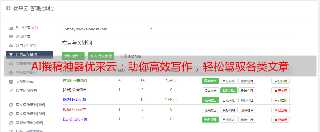Click the server icon for 站点管理

(11, 37)
